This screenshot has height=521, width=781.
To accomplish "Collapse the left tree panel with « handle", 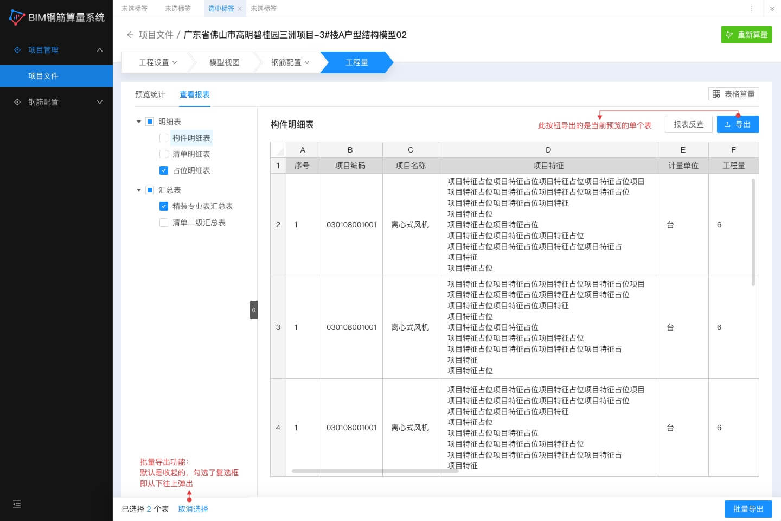I will (253, 310).
